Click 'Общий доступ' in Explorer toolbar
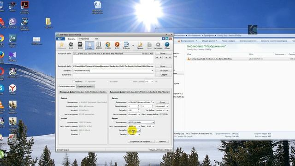The height and width of the screenshot is (166, 295). click(x=209, y=41)
